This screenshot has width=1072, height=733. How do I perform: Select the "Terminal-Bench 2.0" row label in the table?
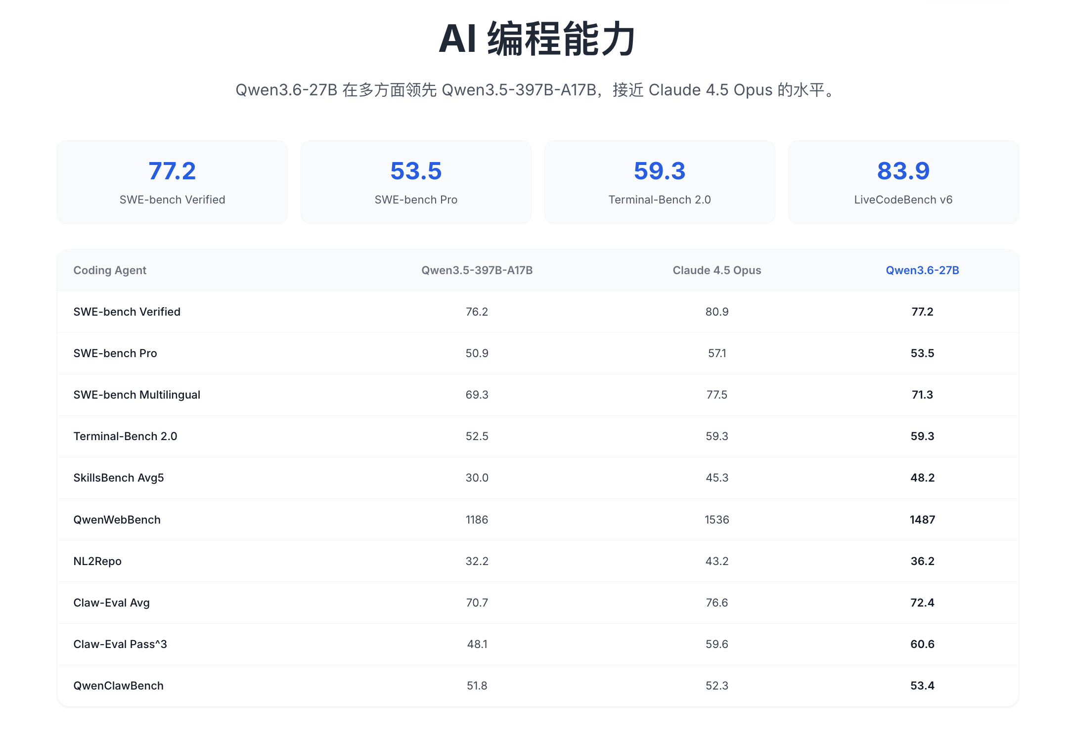(x=125, y=436)
